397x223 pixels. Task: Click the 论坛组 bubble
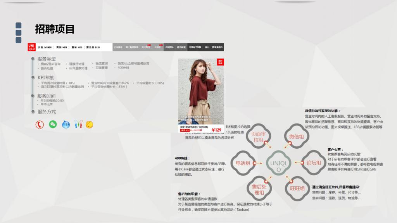314,163
